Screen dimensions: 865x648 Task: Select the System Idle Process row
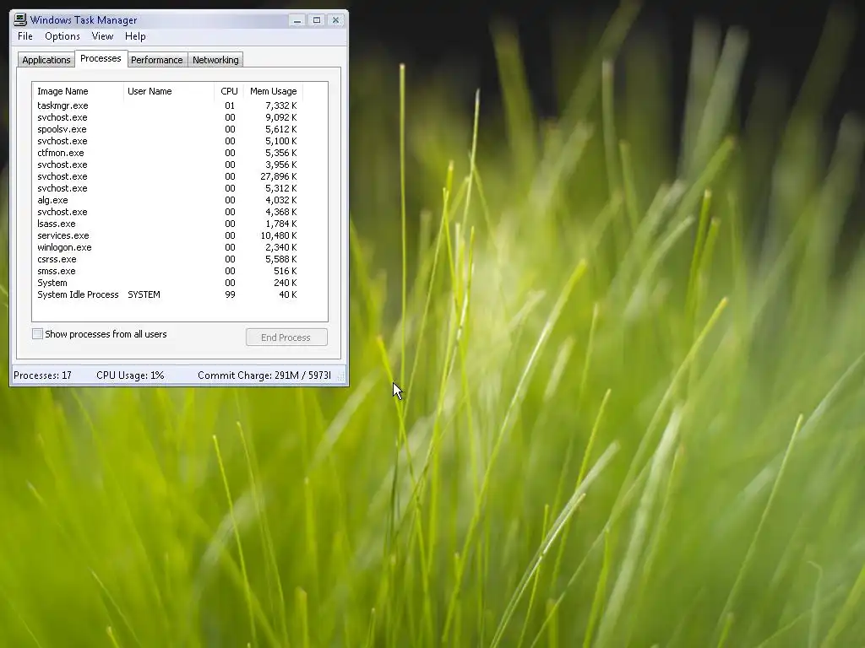coord(167,294)
